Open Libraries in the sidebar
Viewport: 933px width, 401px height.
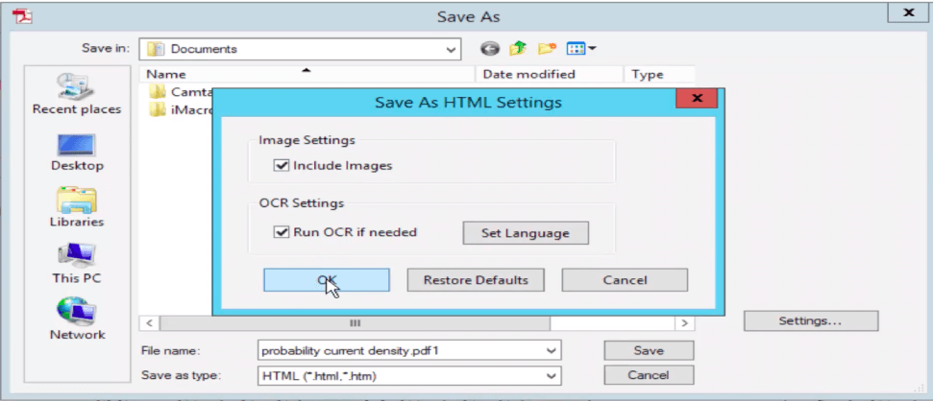click(x=77, y=206)
